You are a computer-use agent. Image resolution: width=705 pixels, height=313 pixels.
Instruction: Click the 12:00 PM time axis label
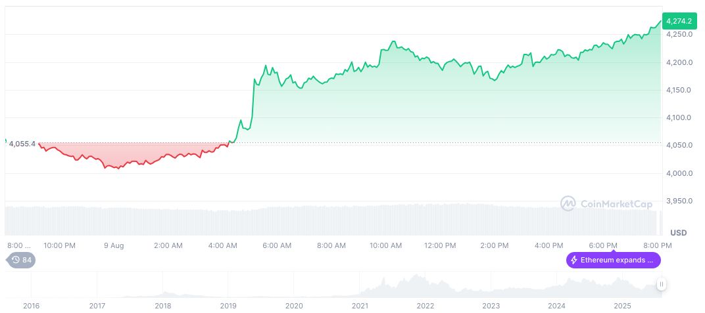440,245
